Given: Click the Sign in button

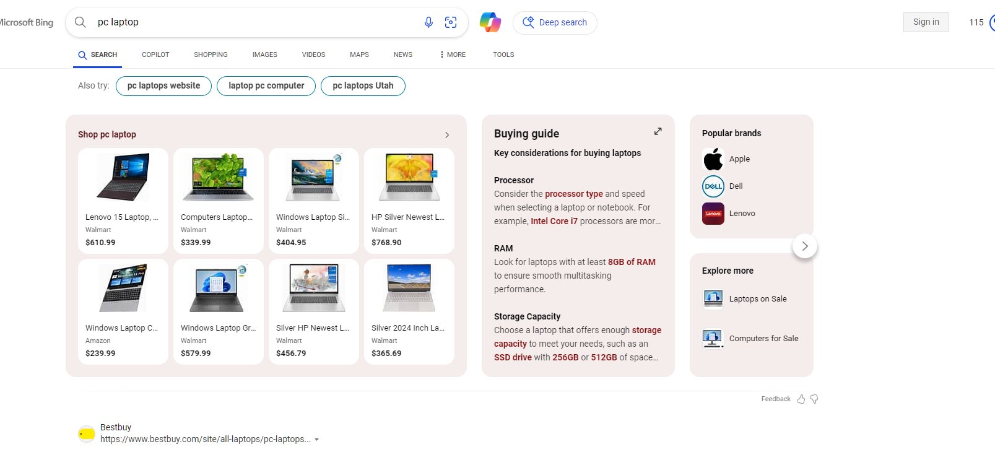Looking at the screenshot, I should pyautogui.click(x=926, y=22).
